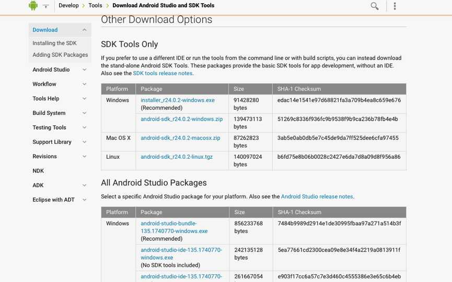Open Build System sidebar item
The width and height of the screenshot is (452, 282).
(x=49, y=113)
